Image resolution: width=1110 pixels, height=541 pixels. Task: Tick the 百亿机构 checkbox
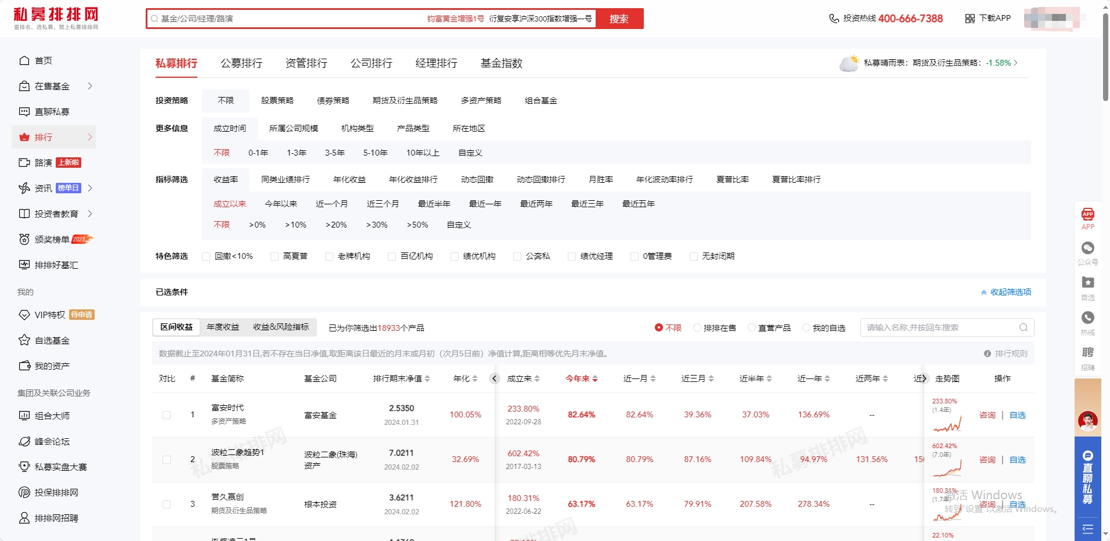(392, 257)
